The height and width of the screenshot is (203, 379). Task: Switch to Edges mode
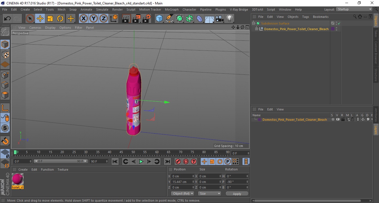click(x=5, y=85)
